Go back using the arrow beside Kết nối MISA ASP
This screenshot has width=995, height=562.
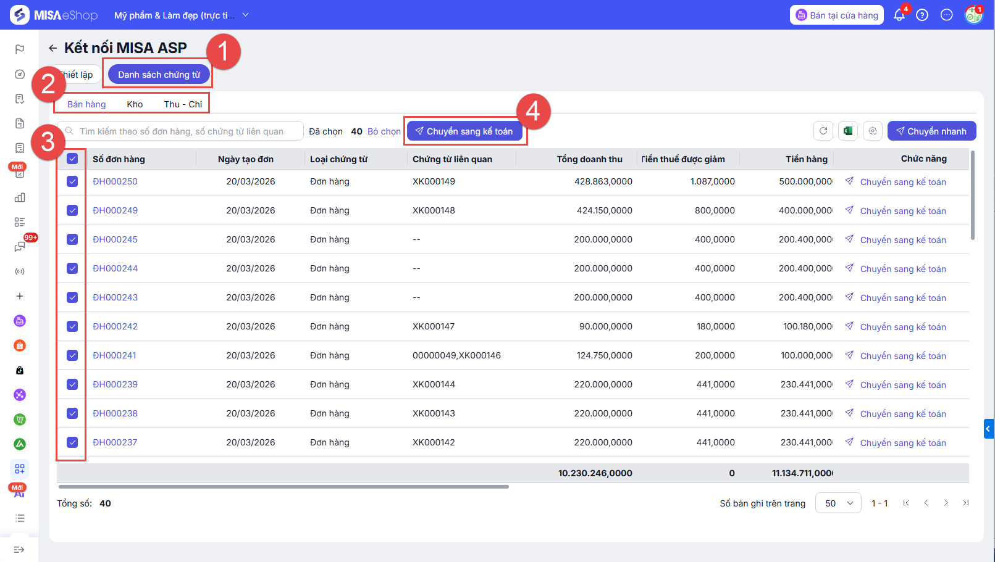(x=53, y=48)
